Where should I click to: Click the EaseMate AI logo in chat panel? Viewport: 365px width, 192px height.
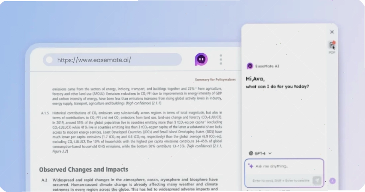(250, 66)
